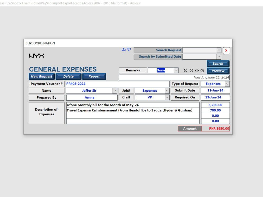263x197 pixels.
Task: Click the Expenses value in Type of Request
Action: click(213, 84)
